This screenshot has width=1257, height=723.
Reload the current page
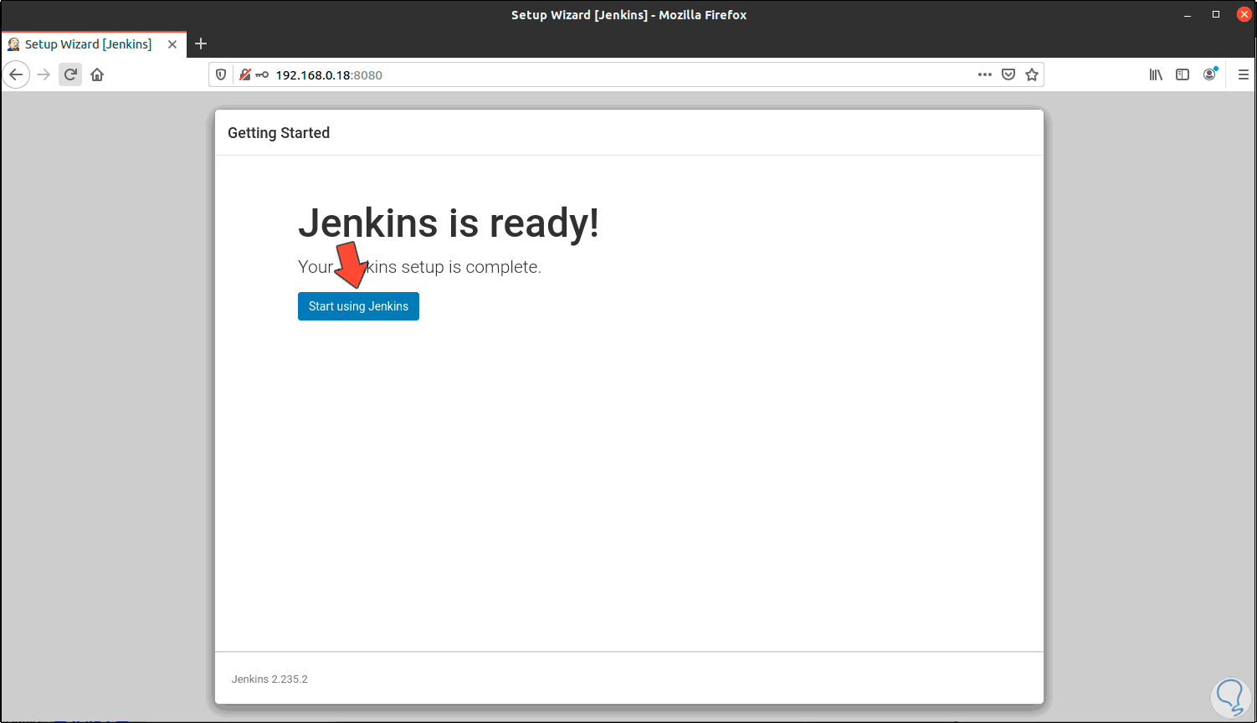pos(70,74)
